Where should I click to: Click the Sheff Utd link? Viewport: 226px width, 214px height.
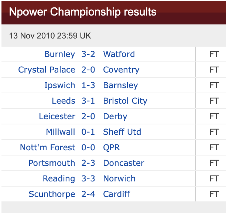click(x=122, y=132)
